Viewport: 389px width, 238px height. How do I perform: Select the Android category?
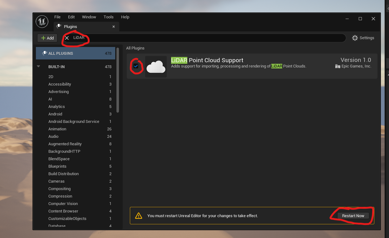[x=76, y=114]
